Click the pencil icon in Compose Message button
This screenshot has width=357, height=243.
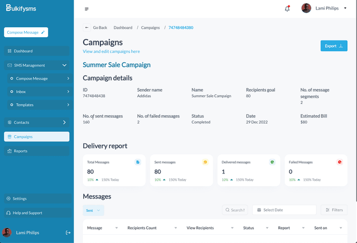(x=43, y=32)
